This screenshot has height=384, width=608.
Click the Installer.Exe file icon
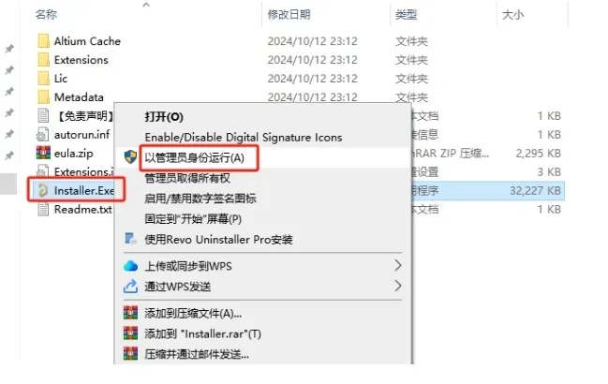[43, 190]
